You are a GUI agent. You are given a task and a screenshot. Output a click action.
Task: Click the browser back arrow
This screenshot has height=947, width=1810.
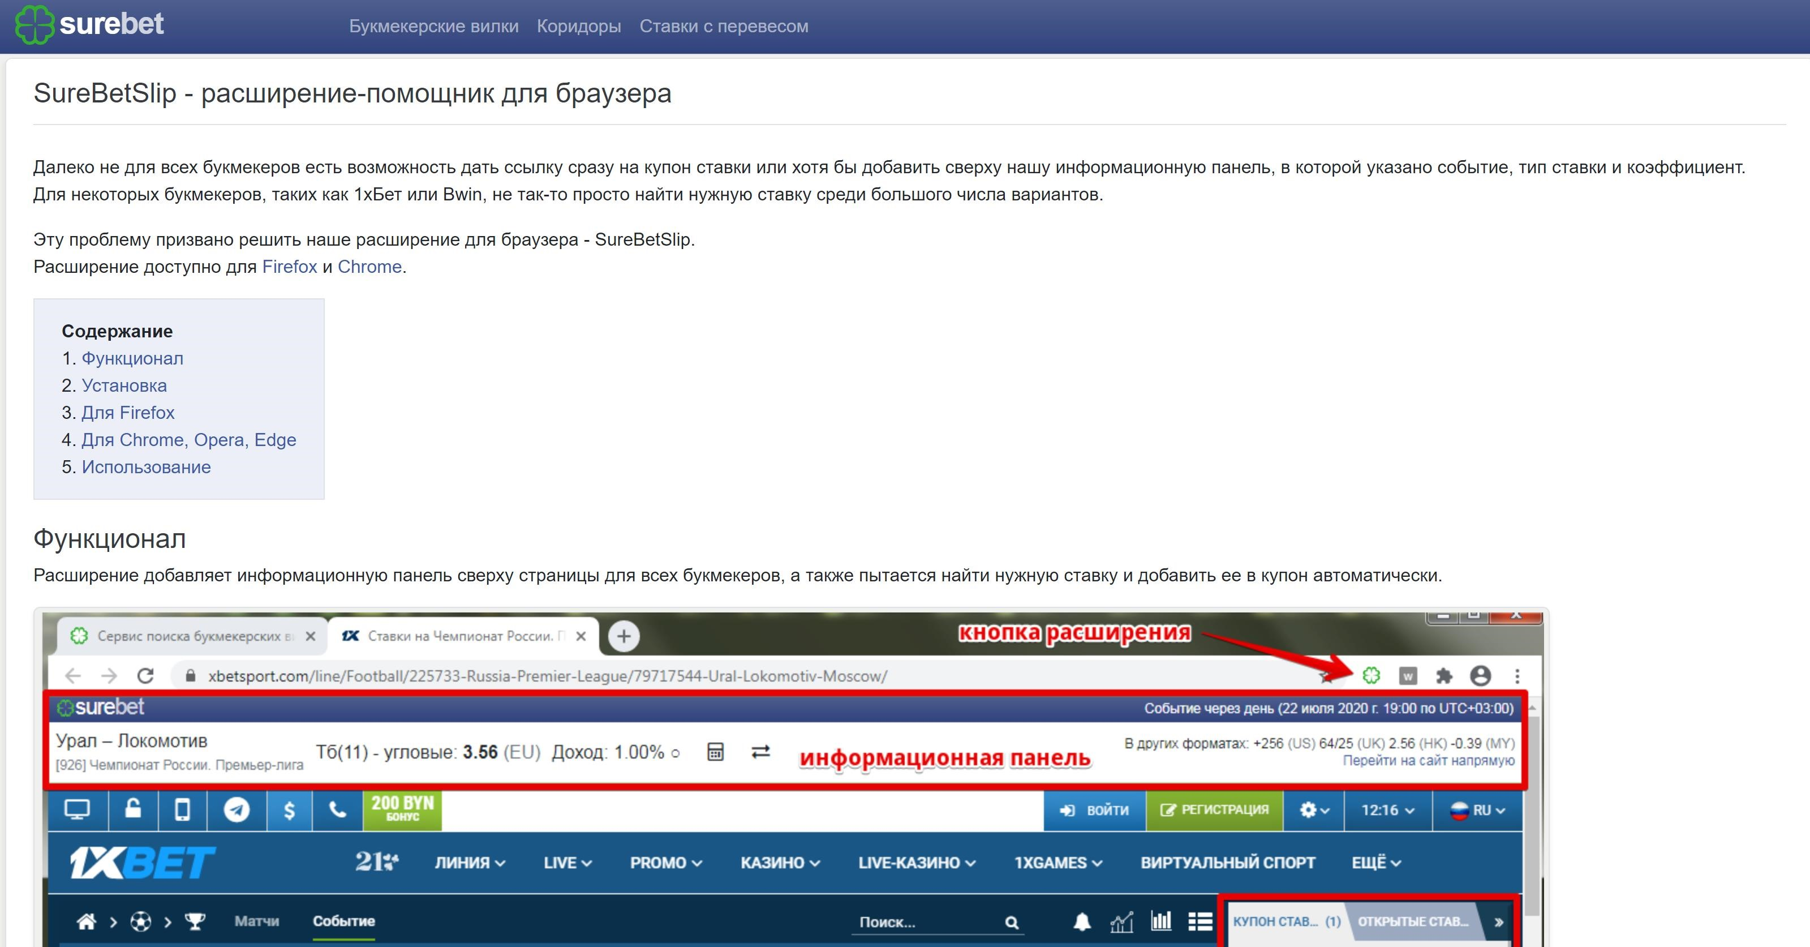tap(72, 676)
